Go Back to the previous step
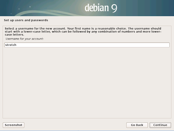 click(137, 125)
